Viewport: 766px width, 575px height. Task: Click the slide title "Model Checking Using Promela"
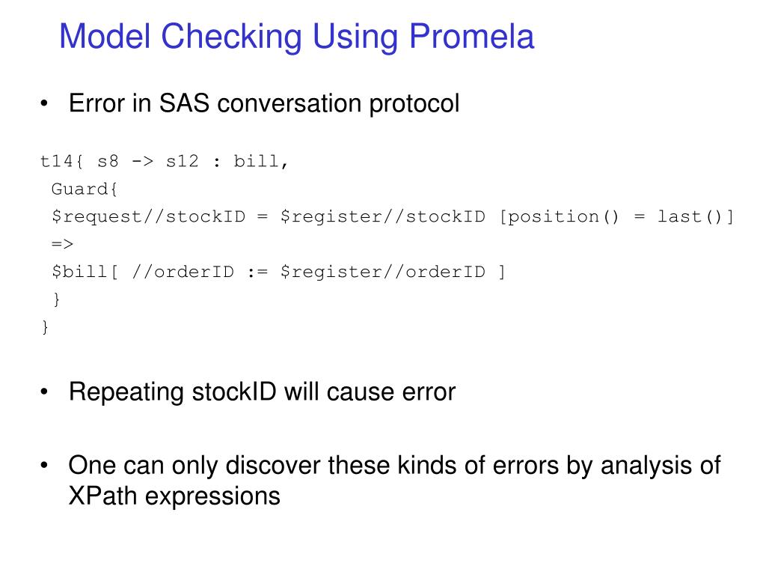tap(296, 37)
